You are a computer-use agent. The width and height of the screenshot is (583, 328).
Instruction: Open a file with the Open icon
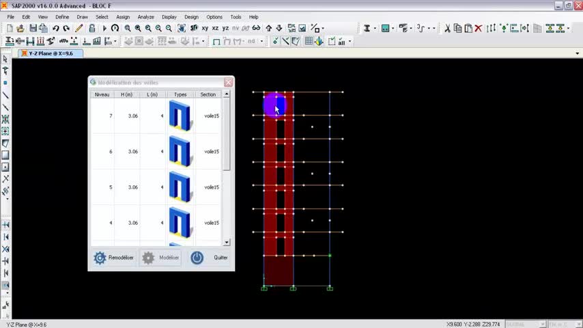coord(20,28)
